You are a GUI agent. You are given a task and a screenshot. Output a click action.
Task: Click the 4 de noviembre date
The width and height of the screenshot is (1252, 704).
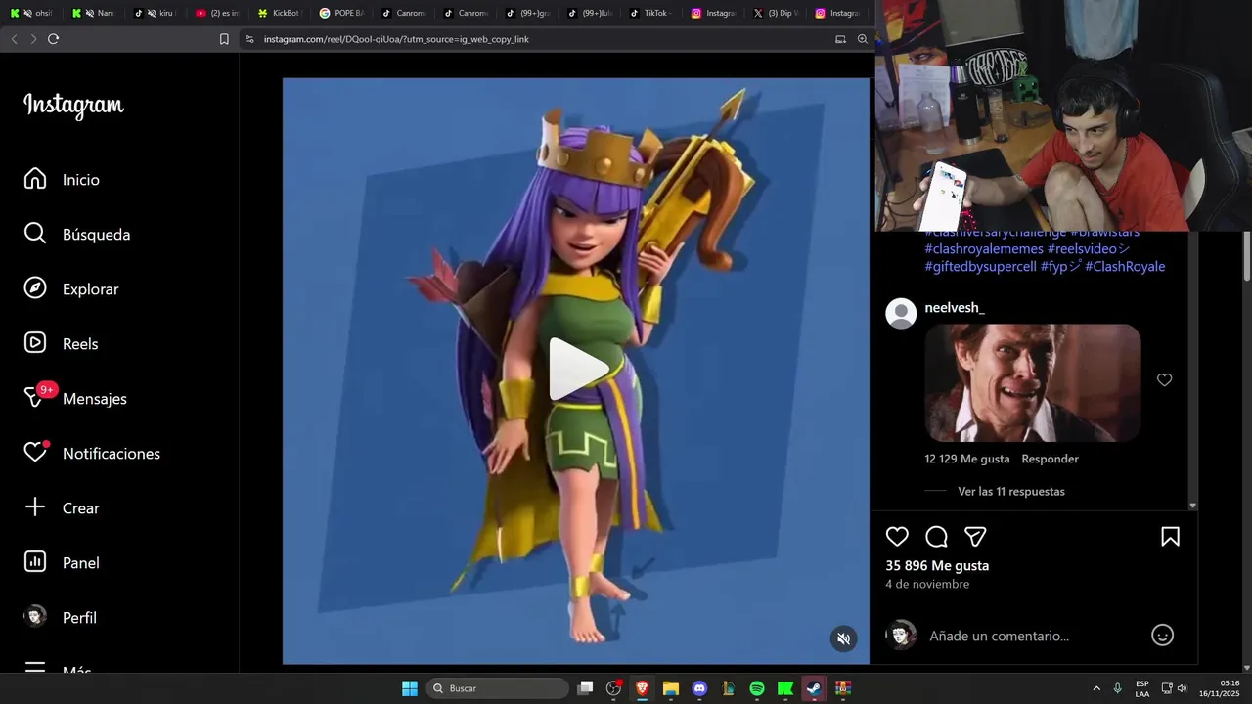click(927, 584)
